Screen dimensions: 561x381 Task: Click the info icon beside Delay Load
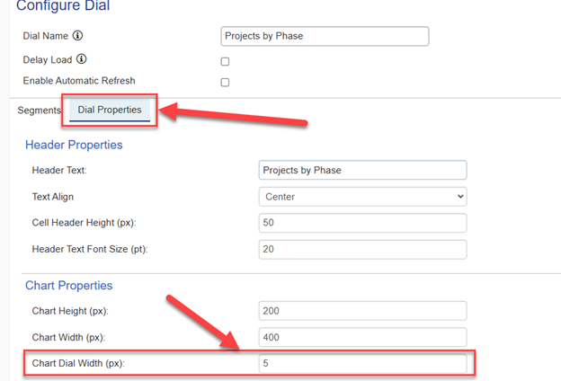point(82,59)
